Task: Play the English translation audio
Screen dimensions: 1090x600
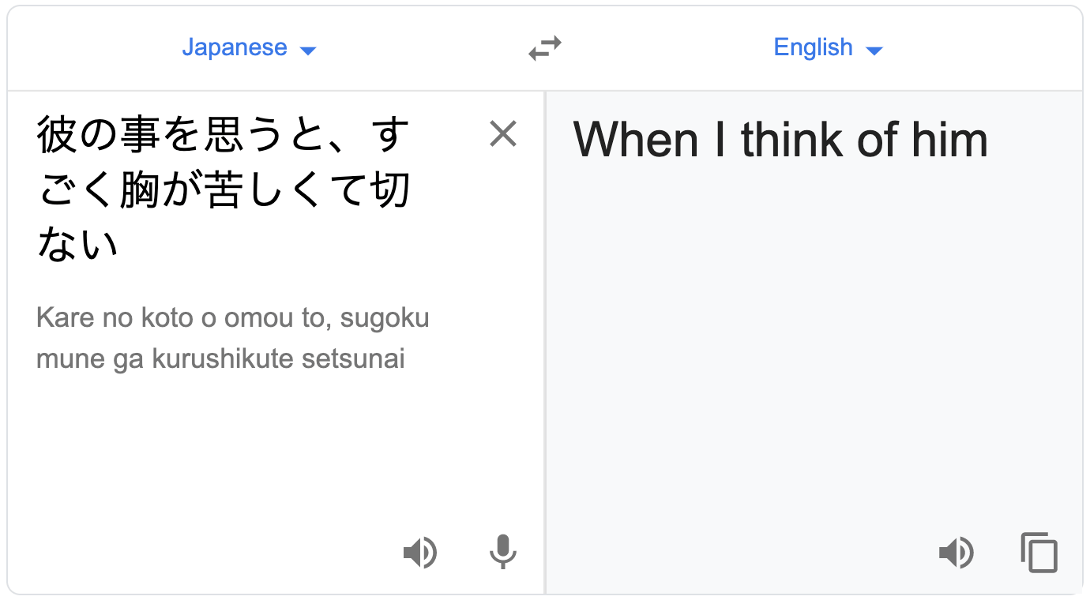Action: (x=956, y=552)
